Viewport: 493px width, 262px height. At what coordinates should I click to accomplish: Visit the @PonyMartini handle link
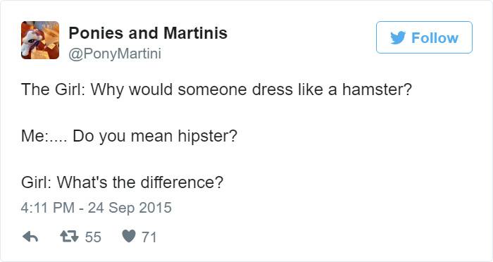coord(115,54)
